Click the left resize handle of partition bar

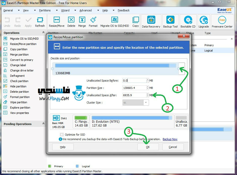click(52, 69)
